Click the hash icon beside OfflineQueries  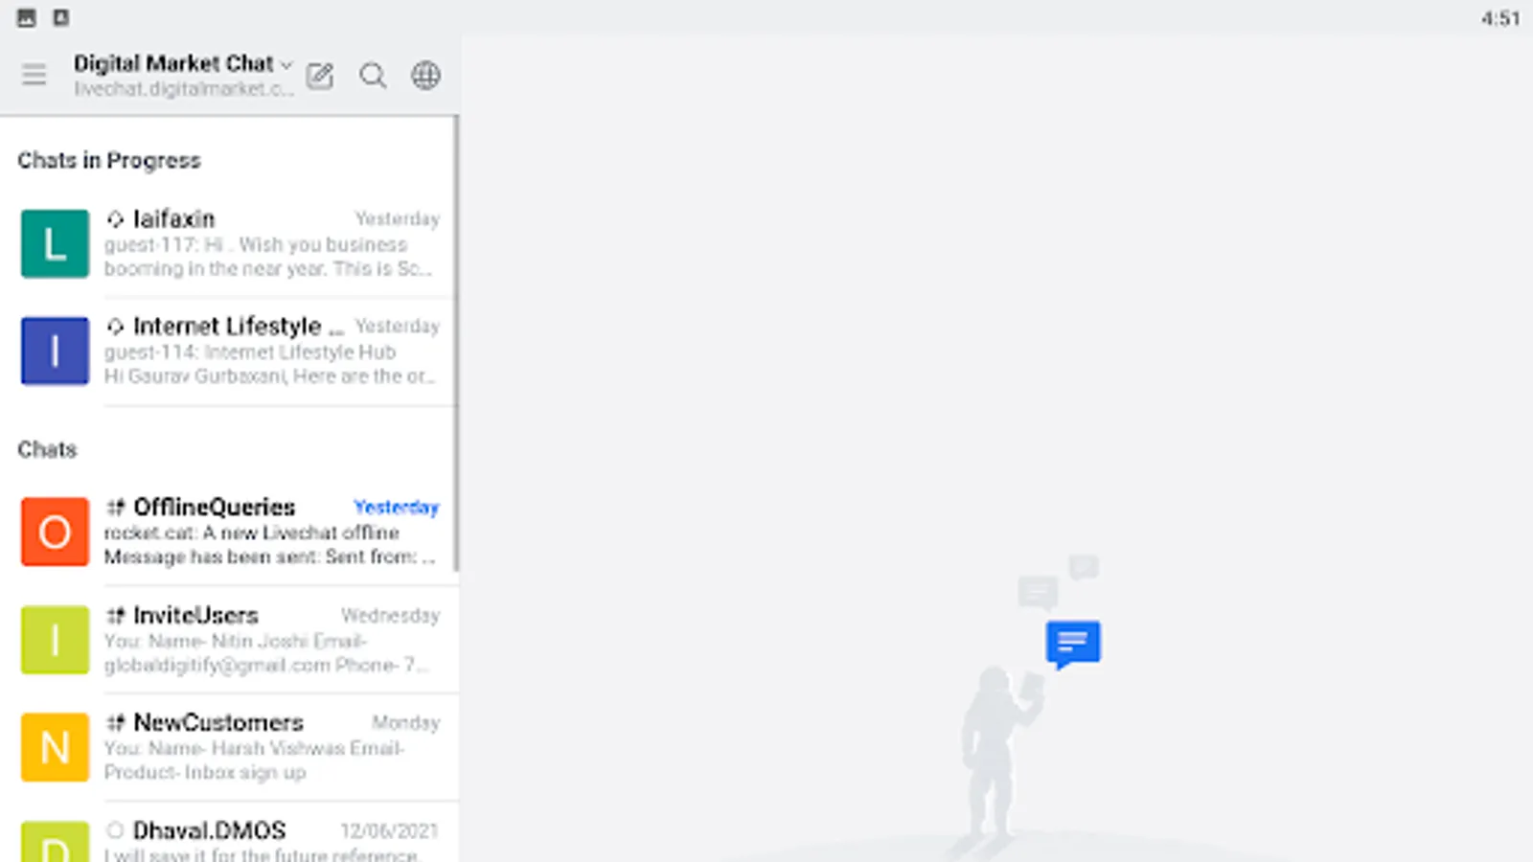coord(115,508)
